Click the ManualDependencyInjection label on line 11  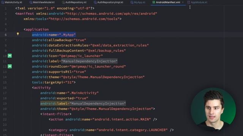[x=89, y=61]
